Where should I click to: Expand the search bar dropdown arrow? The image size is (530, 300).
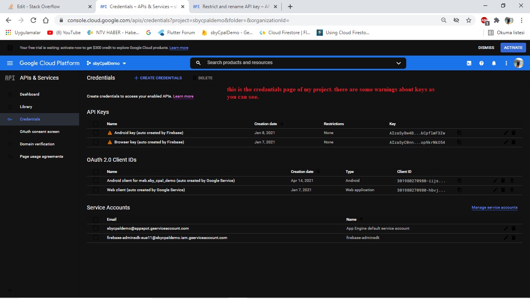(398, 63)
